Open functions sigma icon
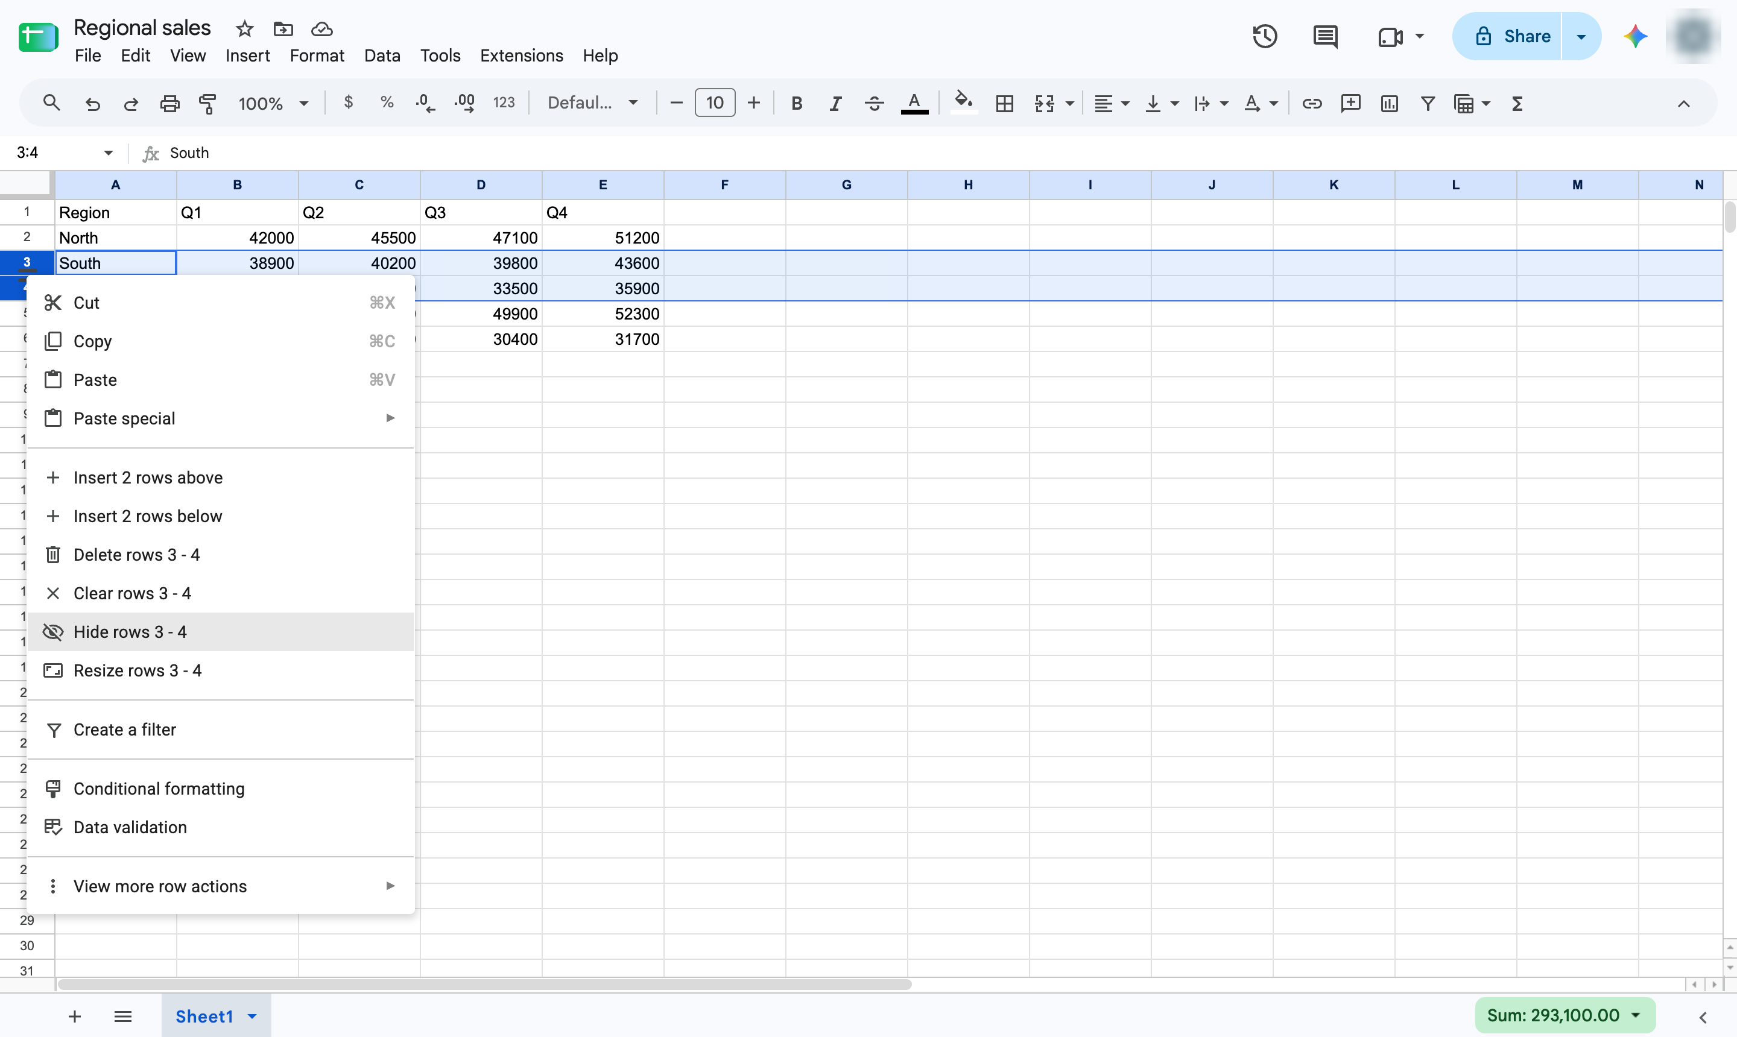This screenshot has height=1037, width=1737. click(1517, 104)
